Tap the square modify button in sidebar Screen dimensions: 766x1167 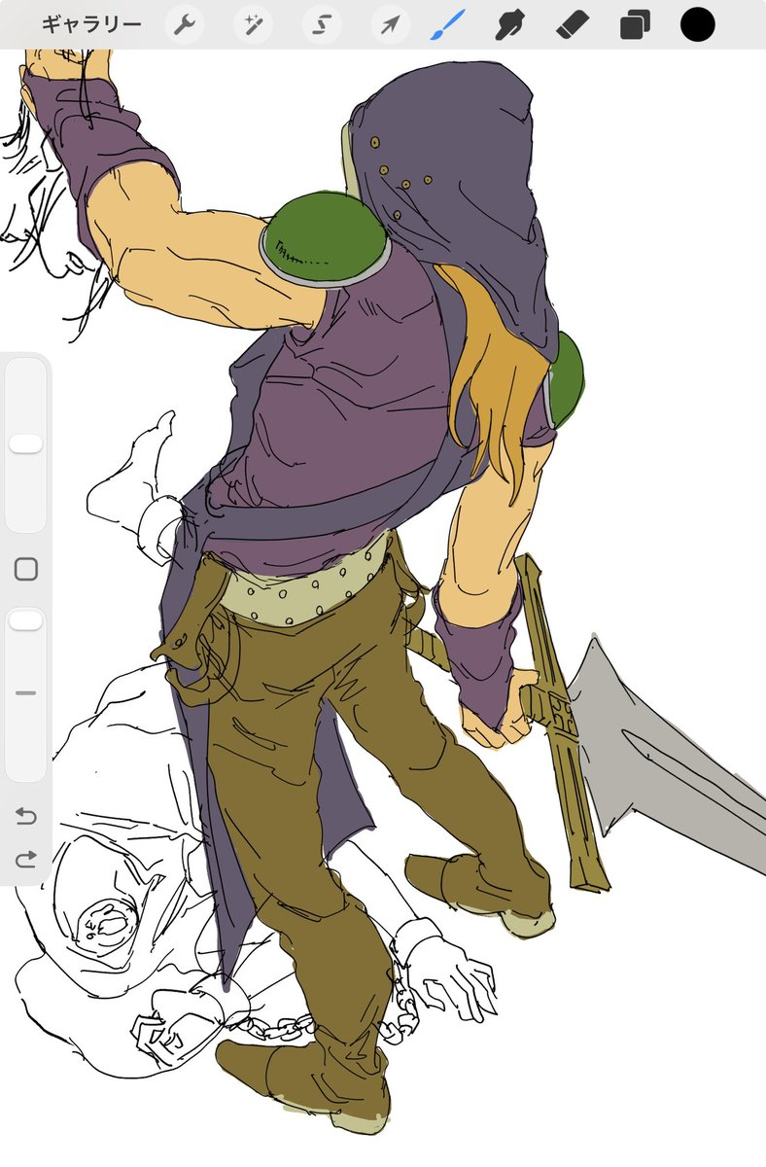coord(26,569)
